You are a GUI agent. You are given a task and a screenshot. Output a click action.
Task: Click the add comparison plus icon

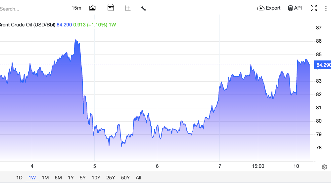(128, 8)
